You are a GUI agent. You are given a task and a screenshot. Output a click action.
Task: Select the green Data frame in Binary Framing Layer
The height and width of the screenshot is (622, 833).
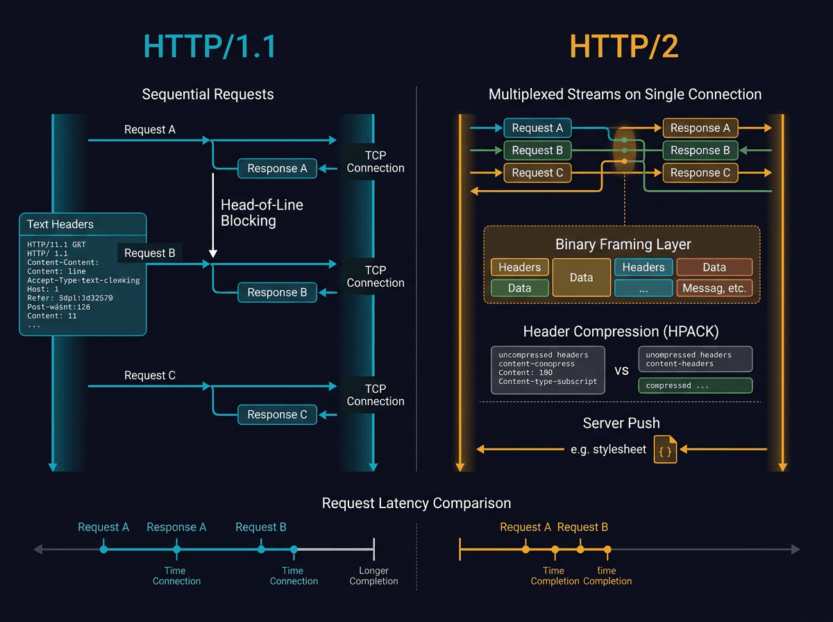point(519,287)
